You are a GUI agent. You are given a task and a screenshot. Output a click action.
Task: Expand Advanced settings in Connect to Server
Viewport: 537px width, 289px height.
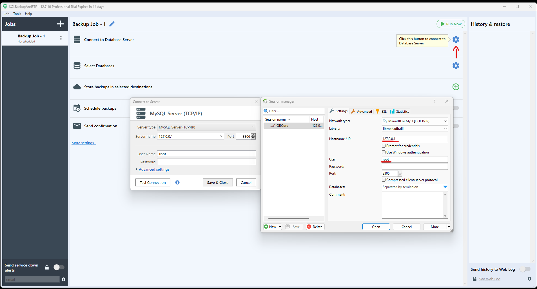(x=154, y=170)
